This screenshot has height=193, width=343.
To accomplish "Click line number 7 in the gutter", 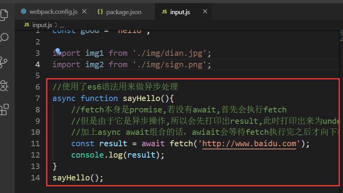I will pos(37,98).
